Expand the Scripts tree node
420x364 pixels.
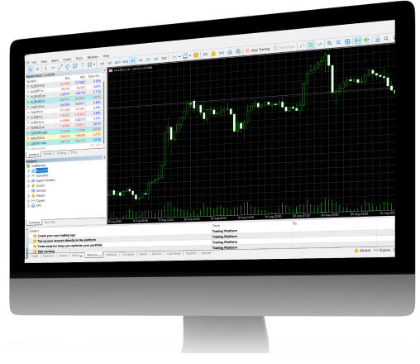(x=29, y=186)
